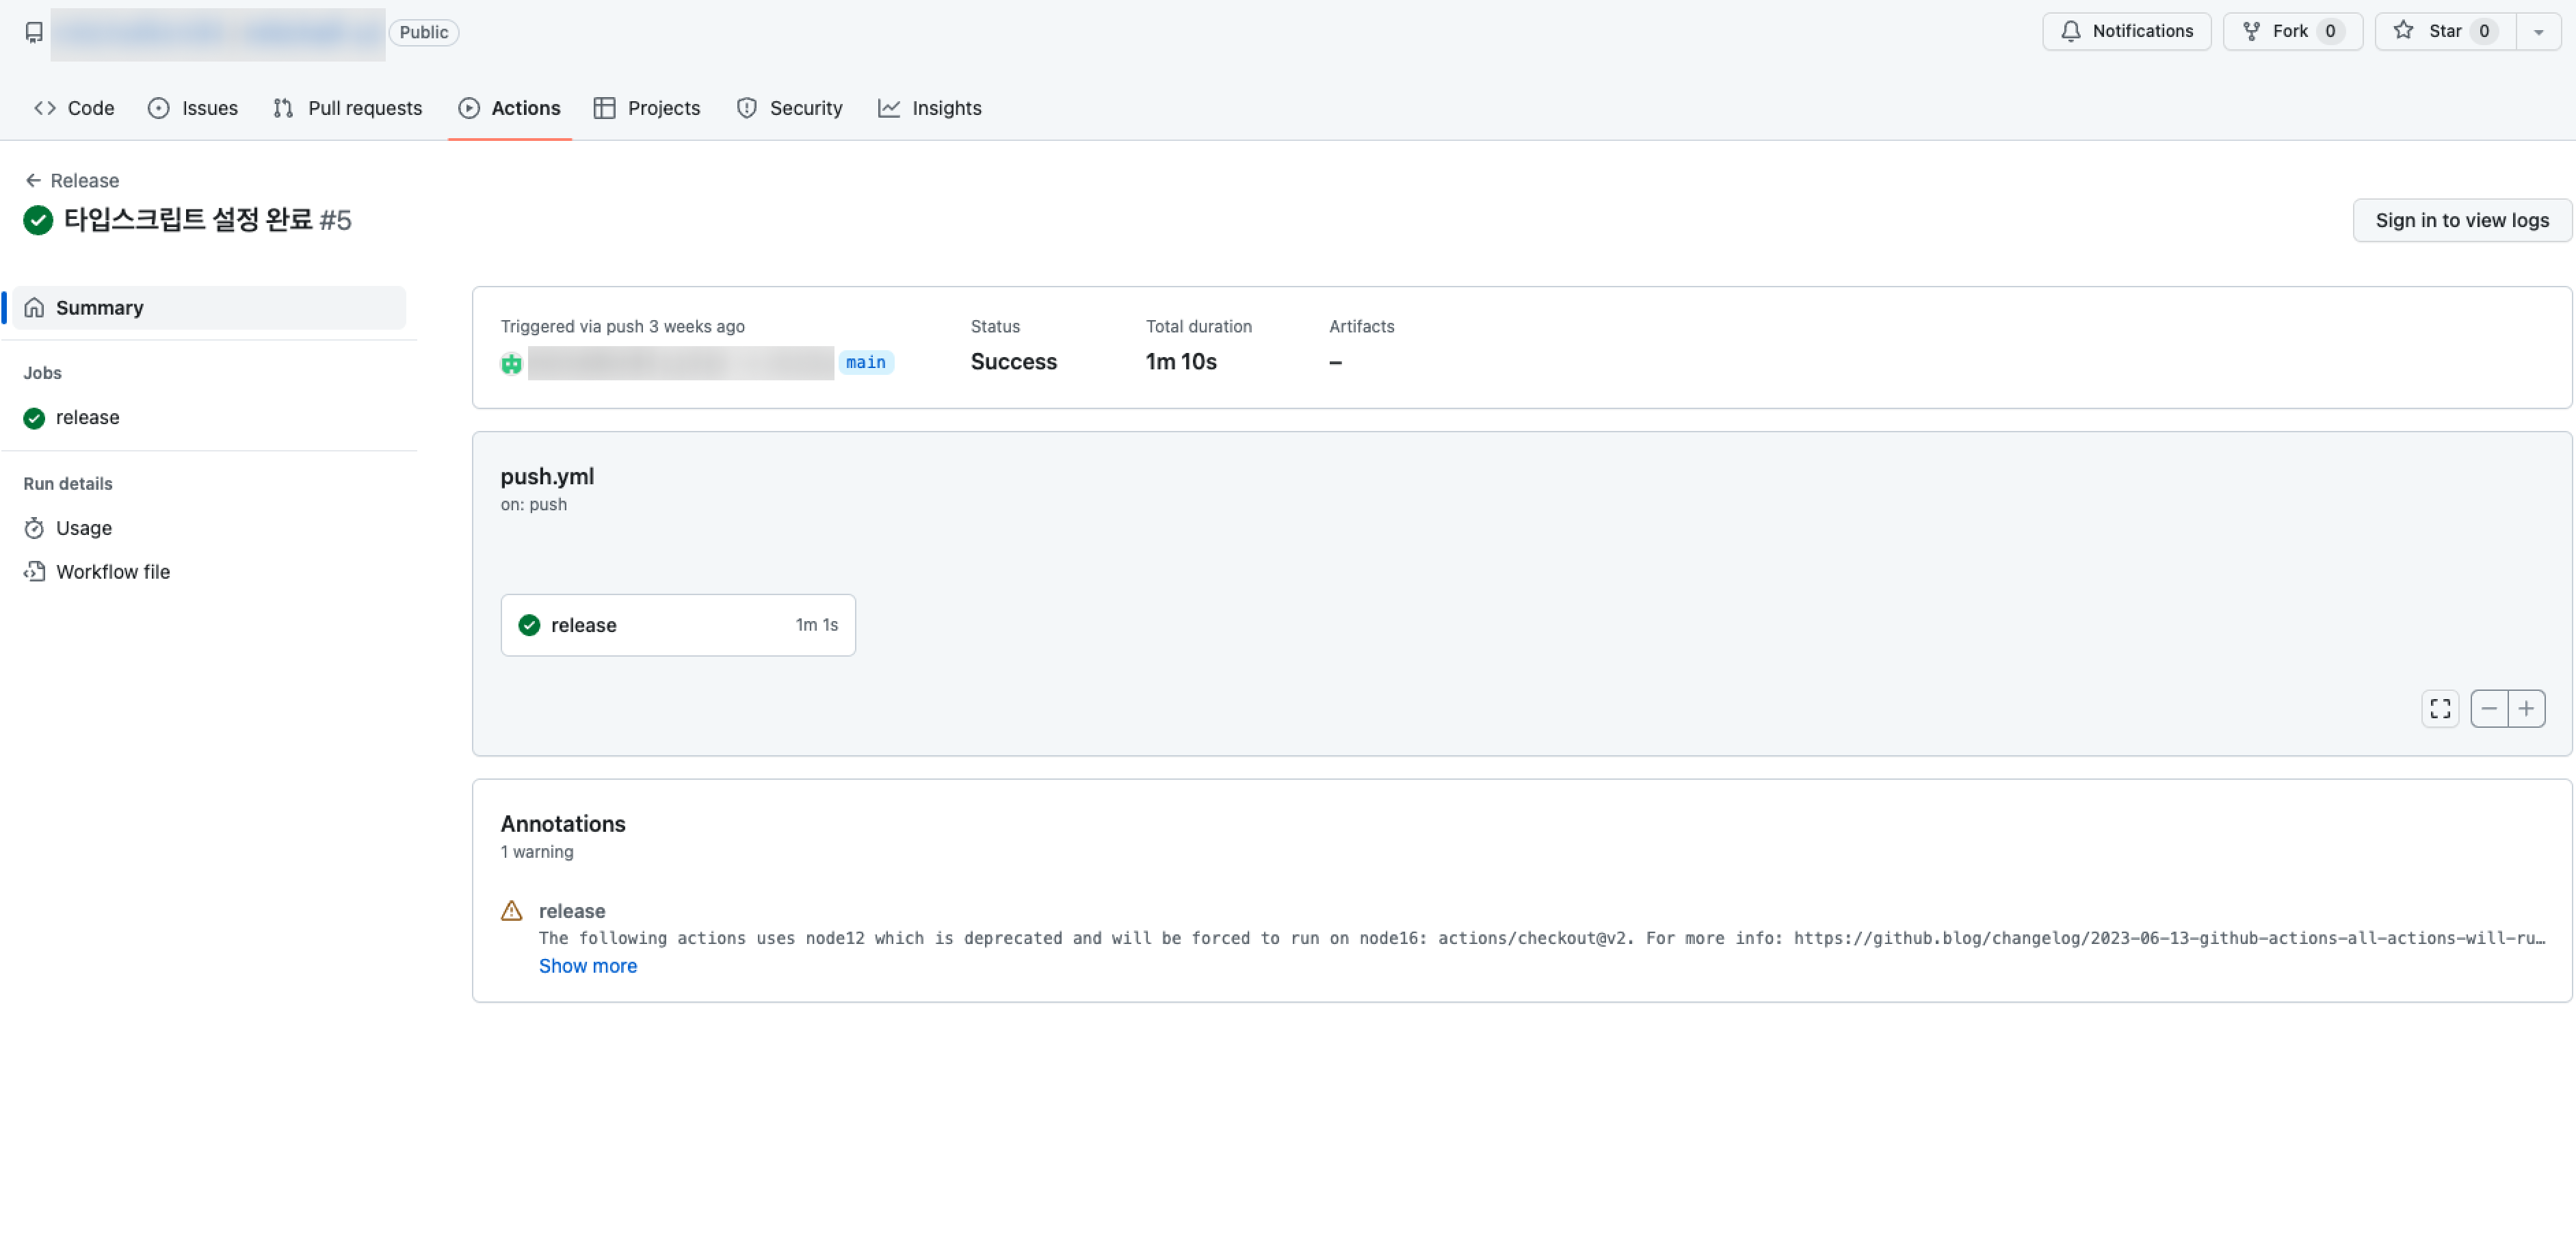Open Usage in run details

coord(83,528)
